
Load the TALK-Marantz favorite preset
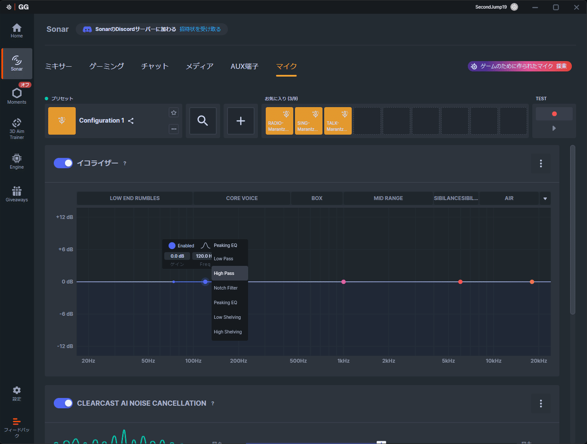tap(338, 121)
